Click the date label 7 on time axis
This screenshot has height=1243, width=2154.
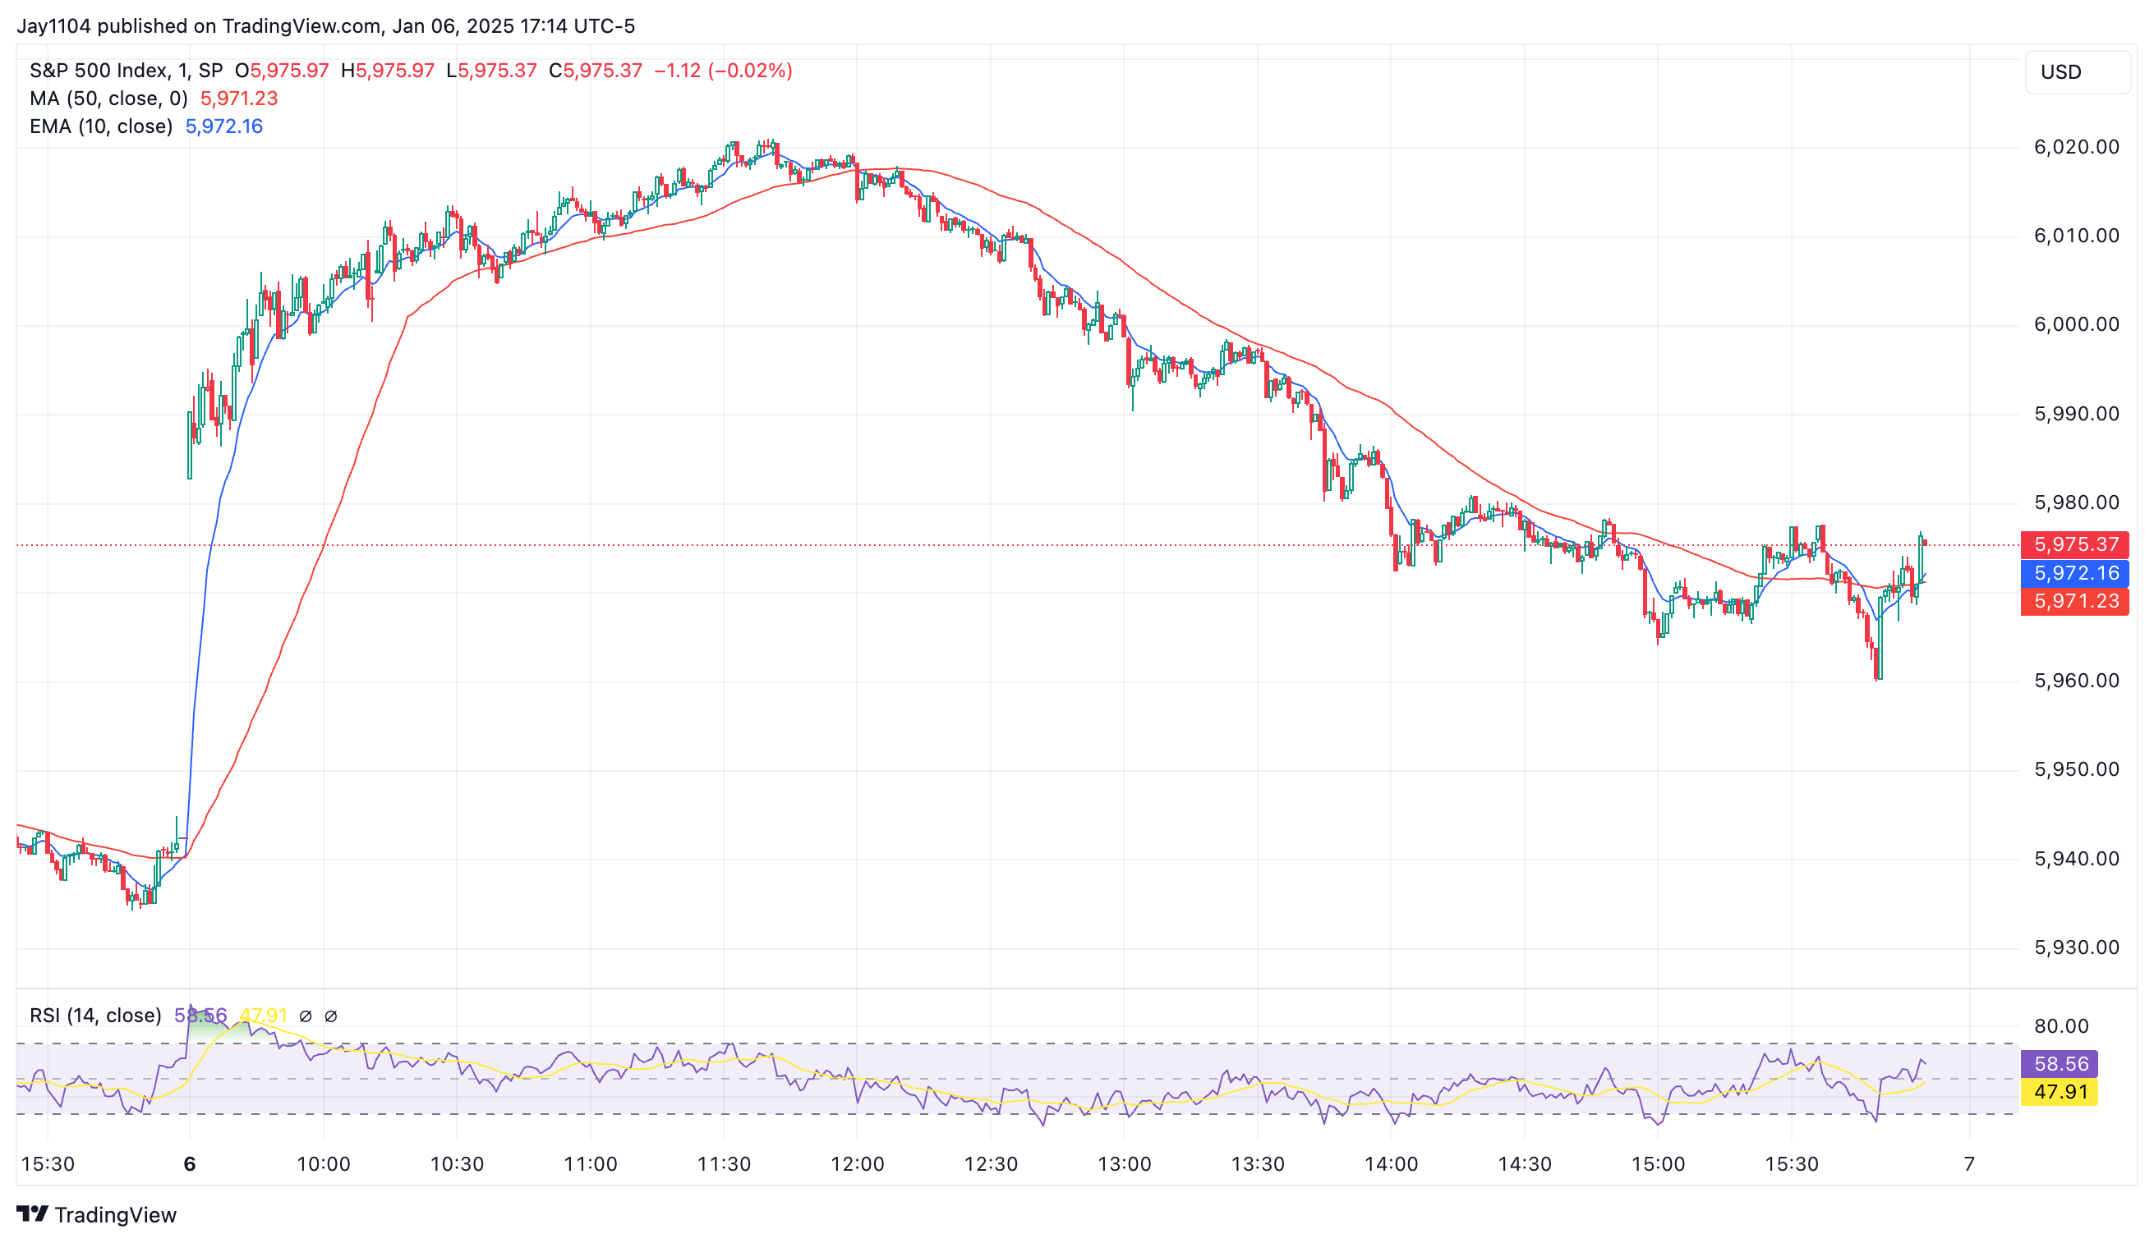pos(1969,1164)
